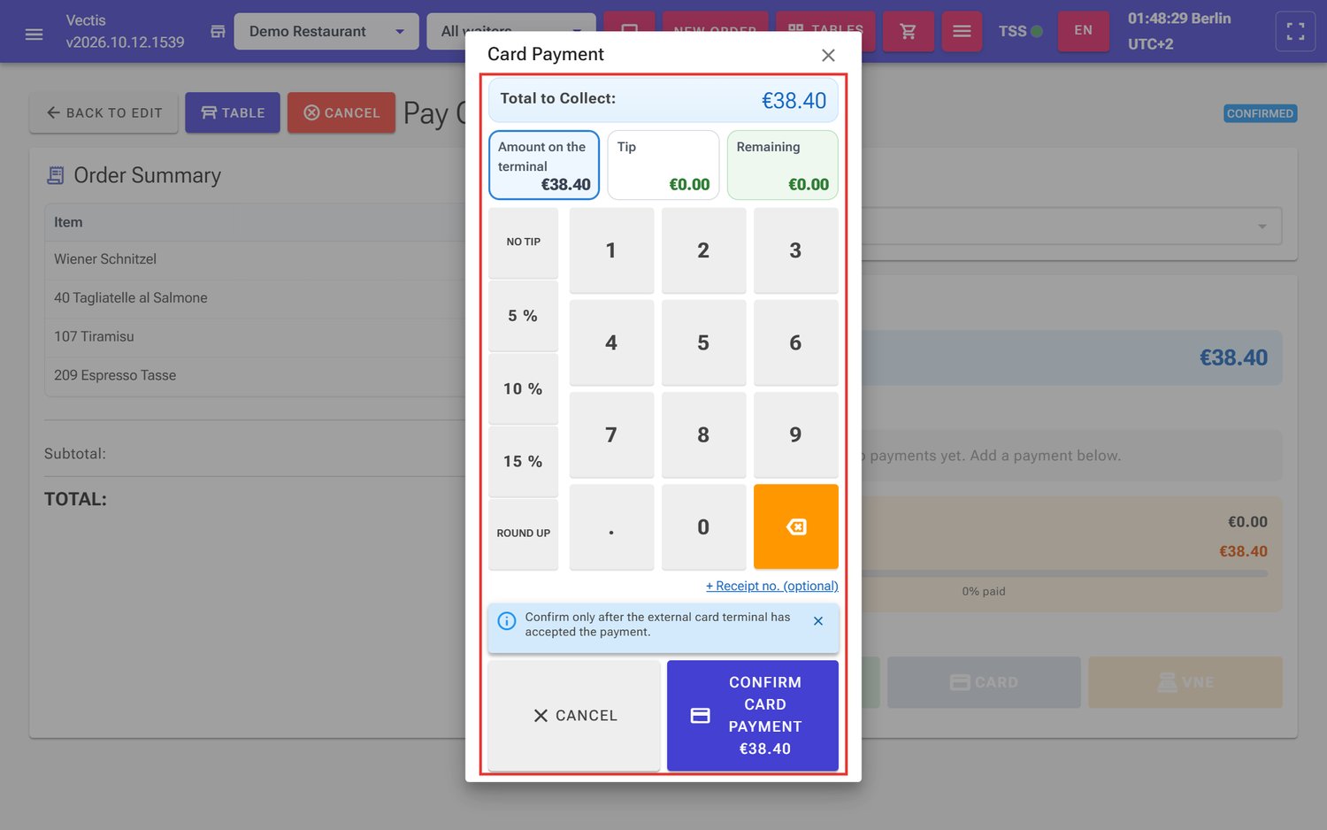
Task: Go back to edit order
Action: 104,113
